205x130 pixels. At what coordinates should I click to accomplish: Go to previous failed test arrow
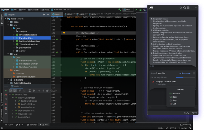click(39, 91)
